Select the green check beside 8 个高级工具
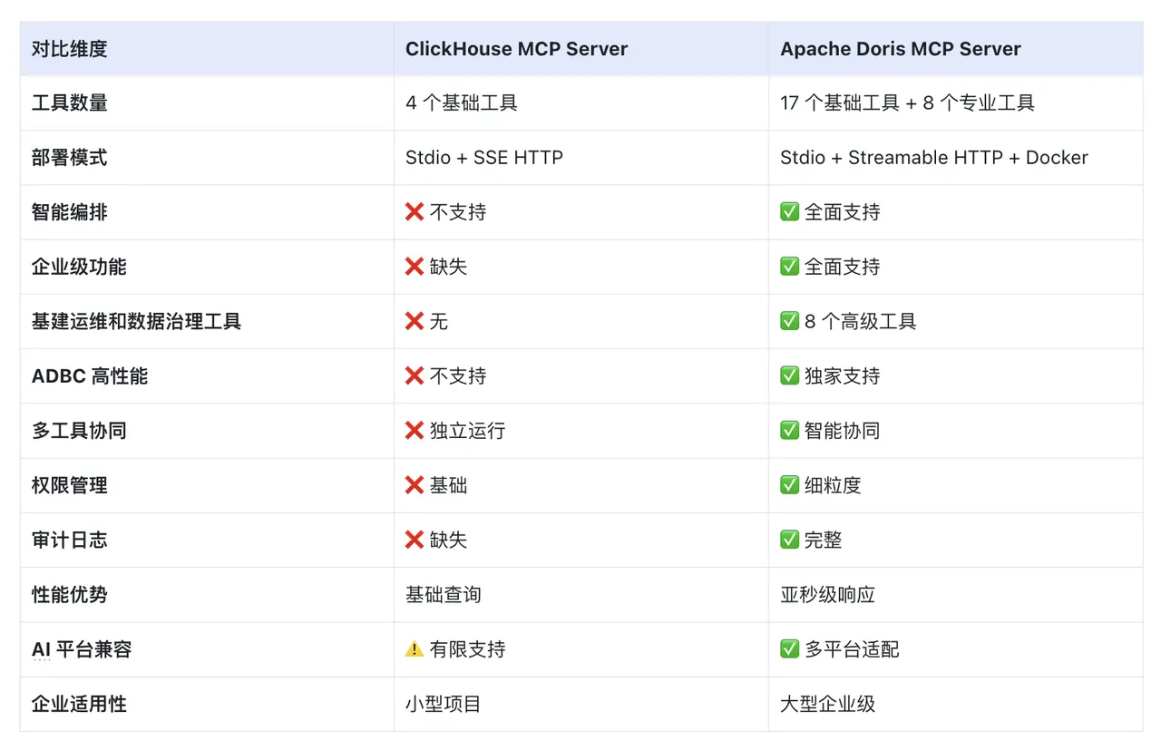 pos(790,321)
